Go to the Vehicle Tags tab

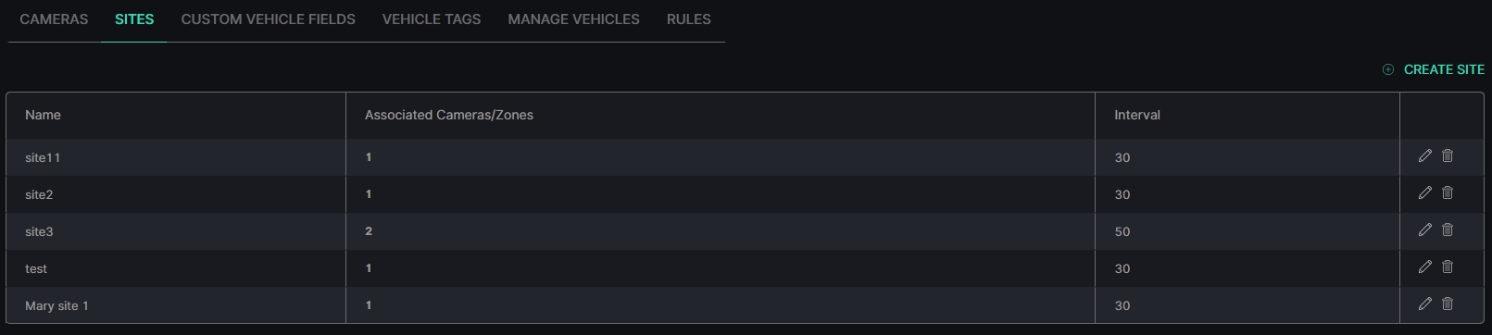click(432, 19)
